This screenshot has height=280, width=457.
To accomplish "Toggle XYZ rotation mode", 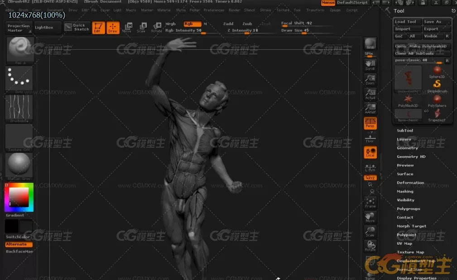I will [x=370, y=178].
